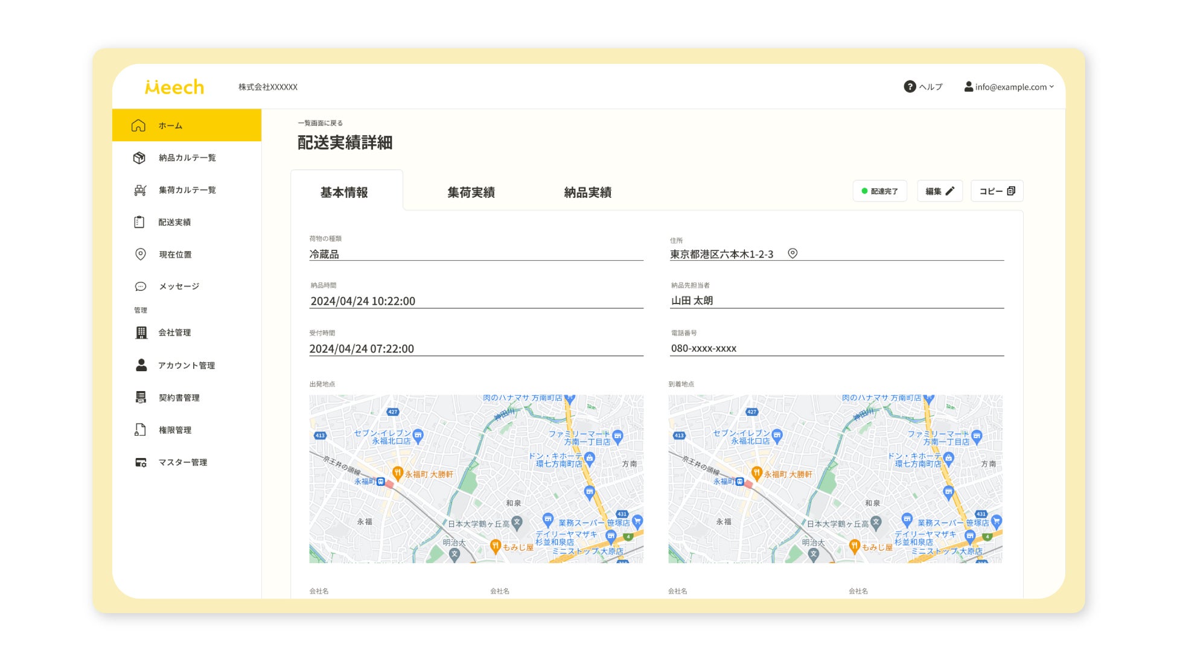Click the マスター管理 settings icon

(141, 462)
